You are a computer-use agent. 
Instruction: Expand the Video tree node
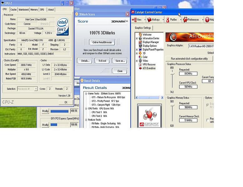click(x=137, y=61)
